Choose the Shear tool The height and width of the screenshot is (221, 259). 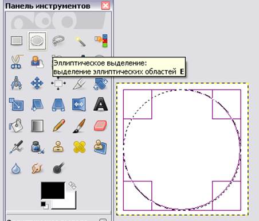37,104
